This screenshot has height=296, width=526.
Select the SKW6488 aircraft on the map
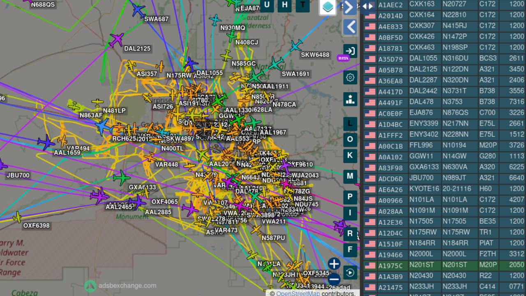coord(296,45)
